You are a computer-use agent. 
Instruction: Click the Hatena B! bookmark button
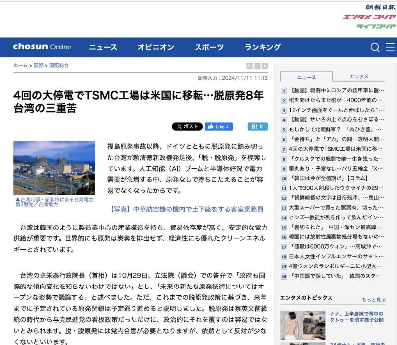click(x=258, y=127)
